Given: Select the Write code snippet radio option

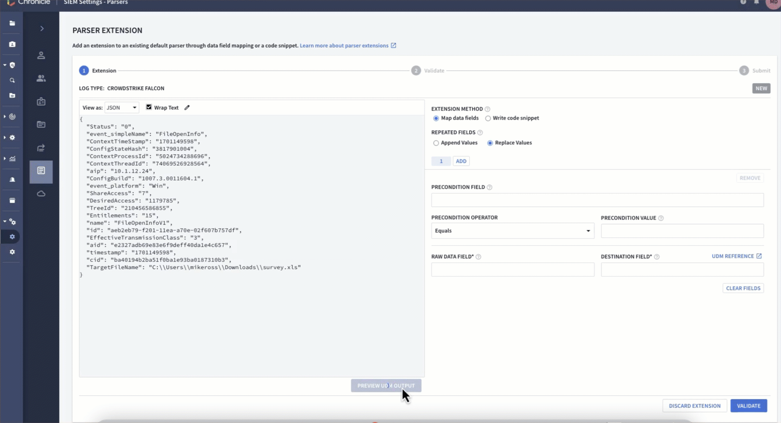Looking at the screenshot, I should pyautogui.click(x=488, y=118).
